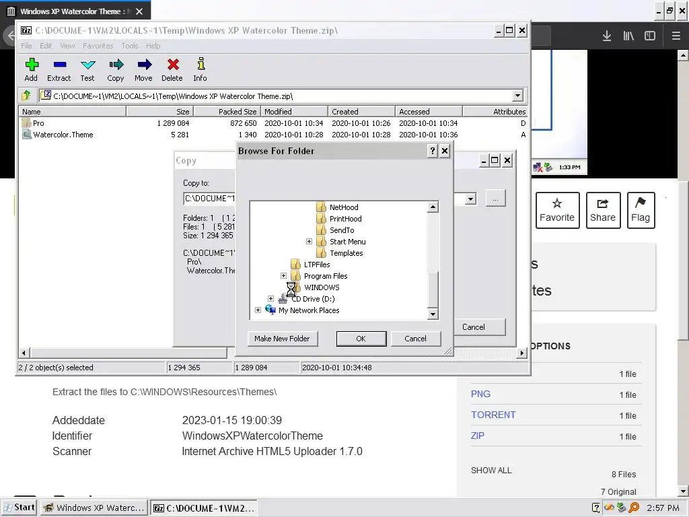Image resolution: width=689 pixels, height=517 pixels.
Task: Select the NetHood folder in the tree
Action: [344, 207]
